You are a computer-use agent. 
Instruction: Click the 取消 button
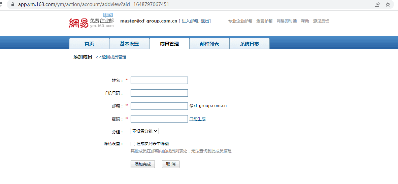point(171,164)
